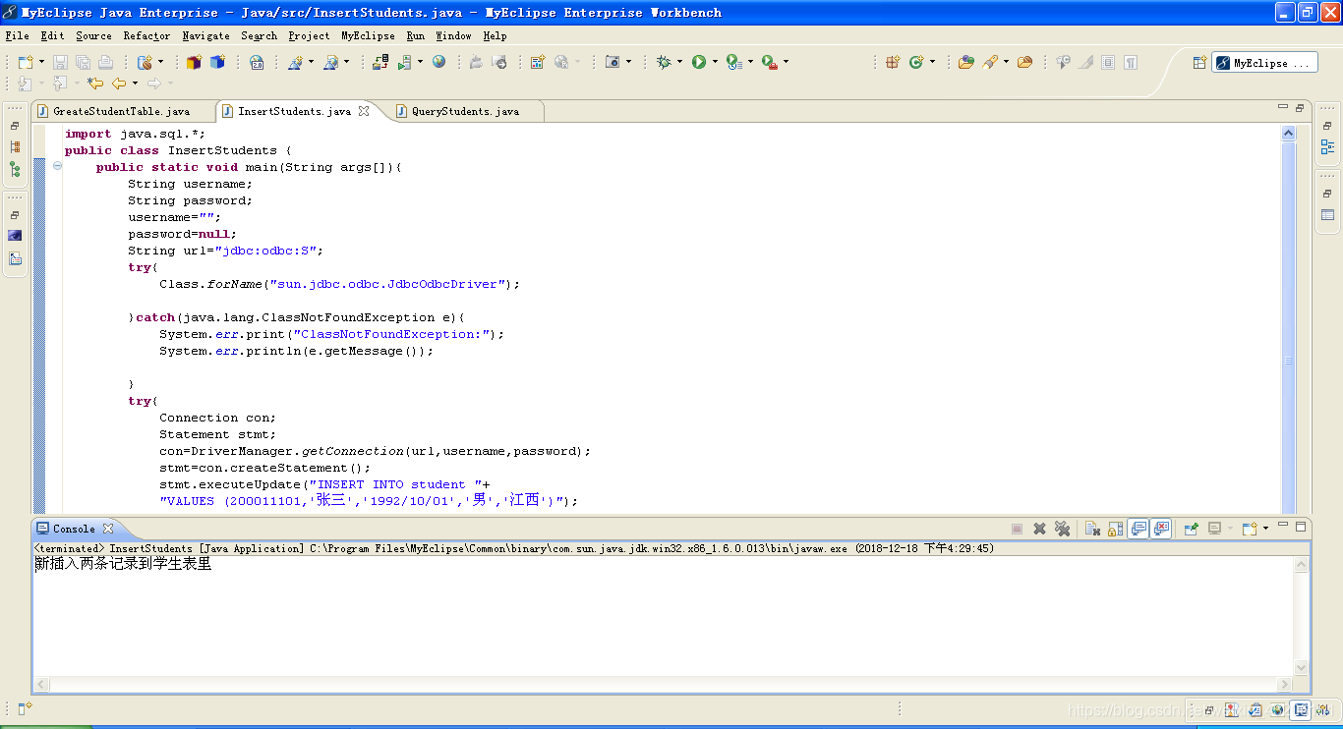Viewport: 1343px width, 729px height.
Task: Click the Outline icon in right sidebar
Action: pos(1327,147)
